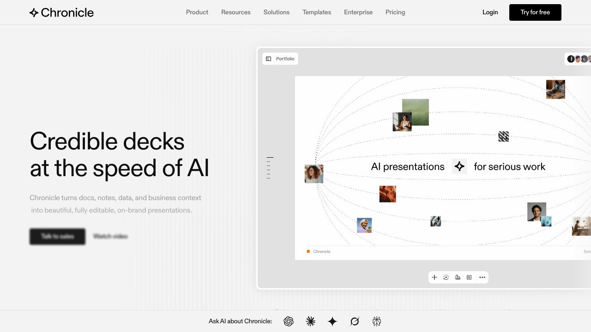
Task: Click the shapes icon in the editor toolbar
Action: click(x=458, y=278)
